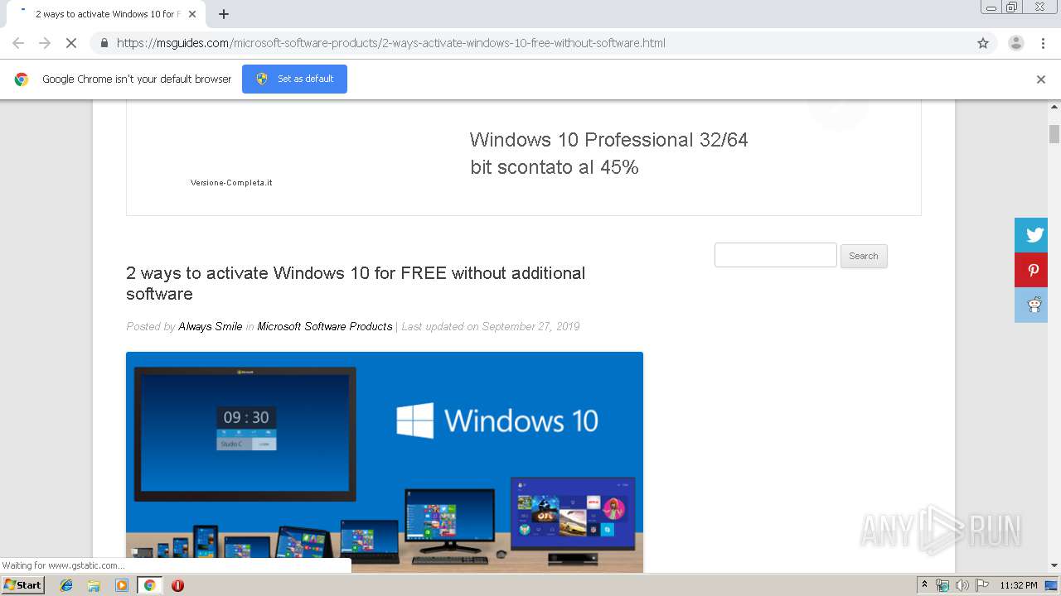The width and height of the screenshot is (1061, 596).
Task: Click the scrollbar up arrow
Action: click(1054, 107)
